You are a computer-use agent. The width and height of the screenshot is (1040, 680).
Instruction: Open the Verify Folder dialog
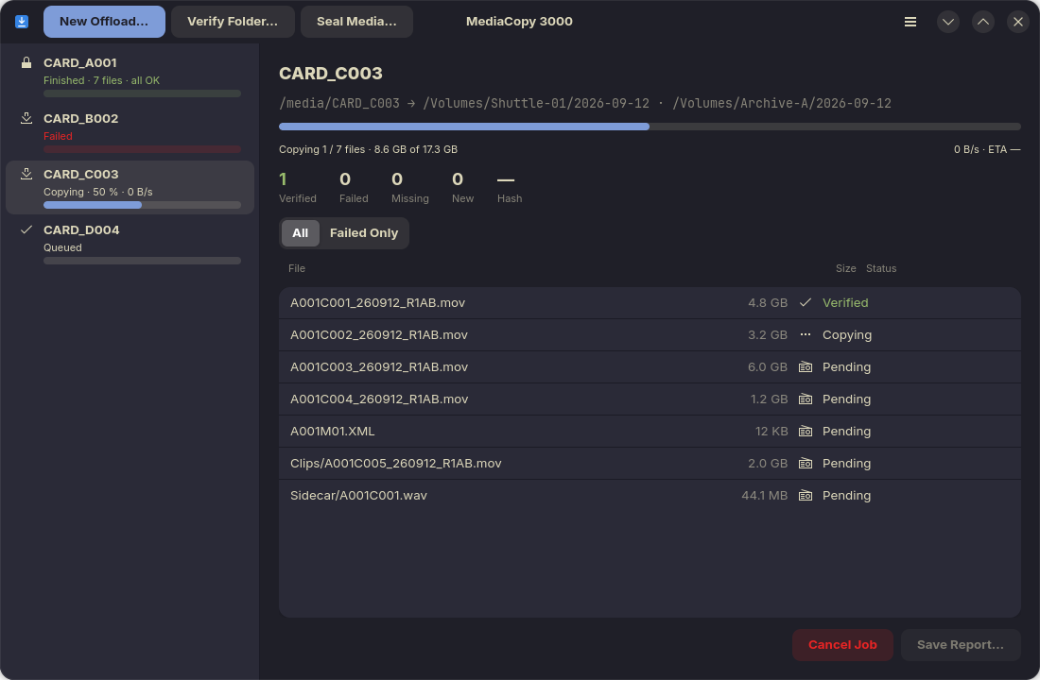pos(233,22)
